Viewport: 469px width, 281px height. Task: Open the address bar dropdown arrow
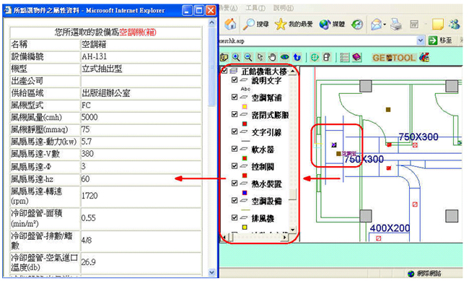click(x=421, y=40)
